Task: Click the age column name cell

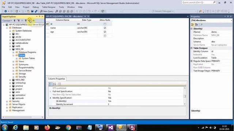Action: [63, 32]
